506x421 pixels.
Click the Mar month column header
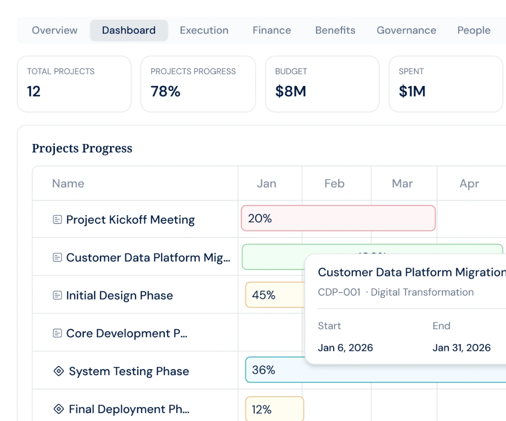[402, 184]
